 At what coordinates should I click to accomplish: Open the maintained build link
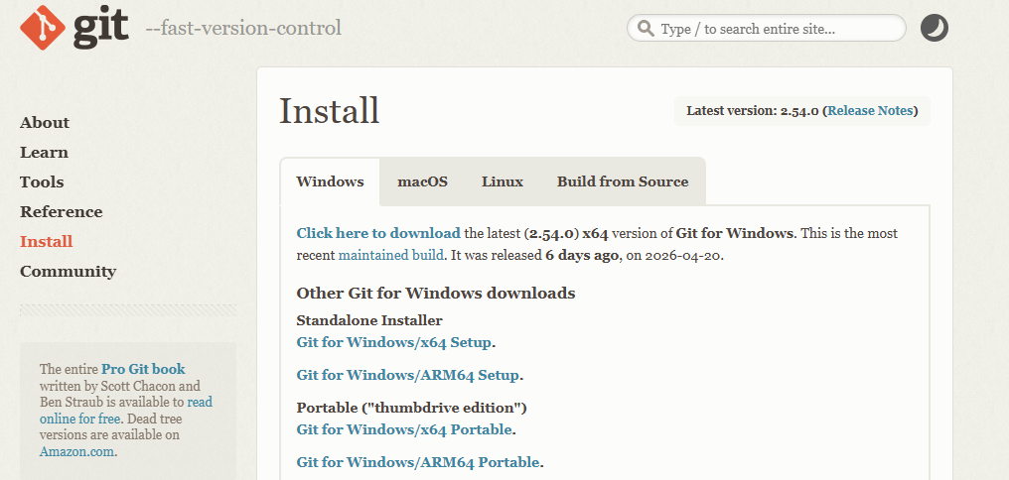391,255
